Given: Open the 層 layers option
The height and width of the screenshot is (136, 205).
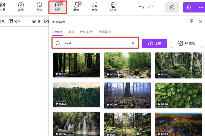Looking at the screenshot, I should (36, 21).
